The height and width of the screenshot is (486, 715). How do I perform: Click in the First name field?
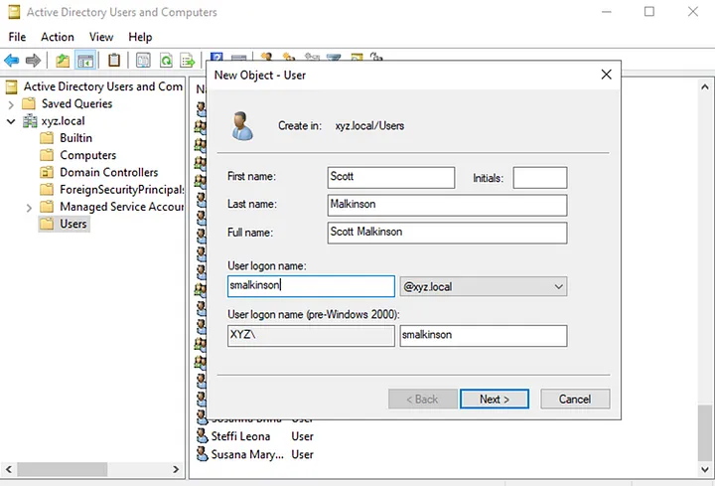pyautogui.click(x=391, y=178)
